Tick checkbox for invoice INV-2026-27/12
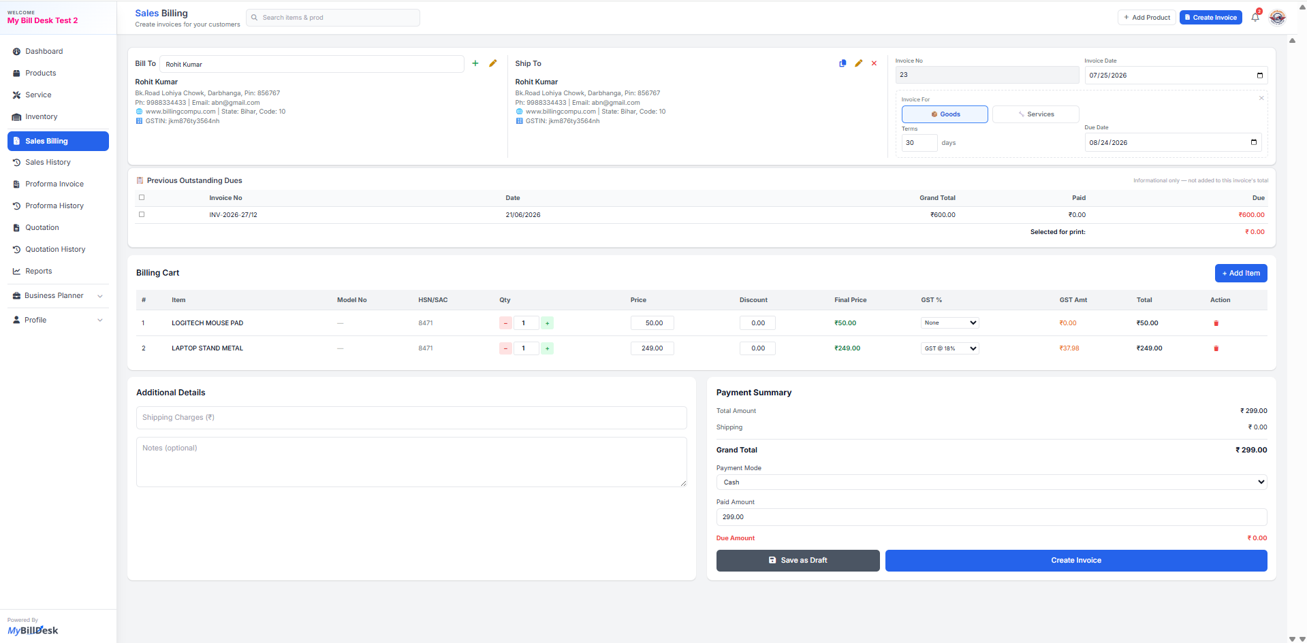 point(142,214)
